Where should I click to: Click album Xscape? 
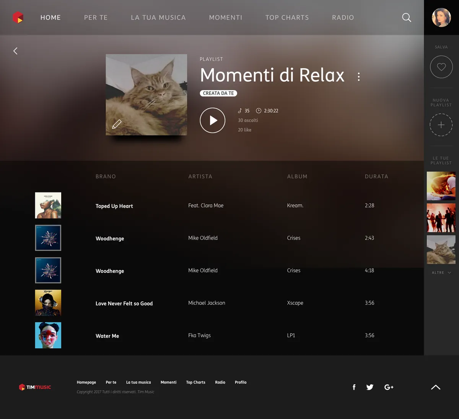point(295,303)
